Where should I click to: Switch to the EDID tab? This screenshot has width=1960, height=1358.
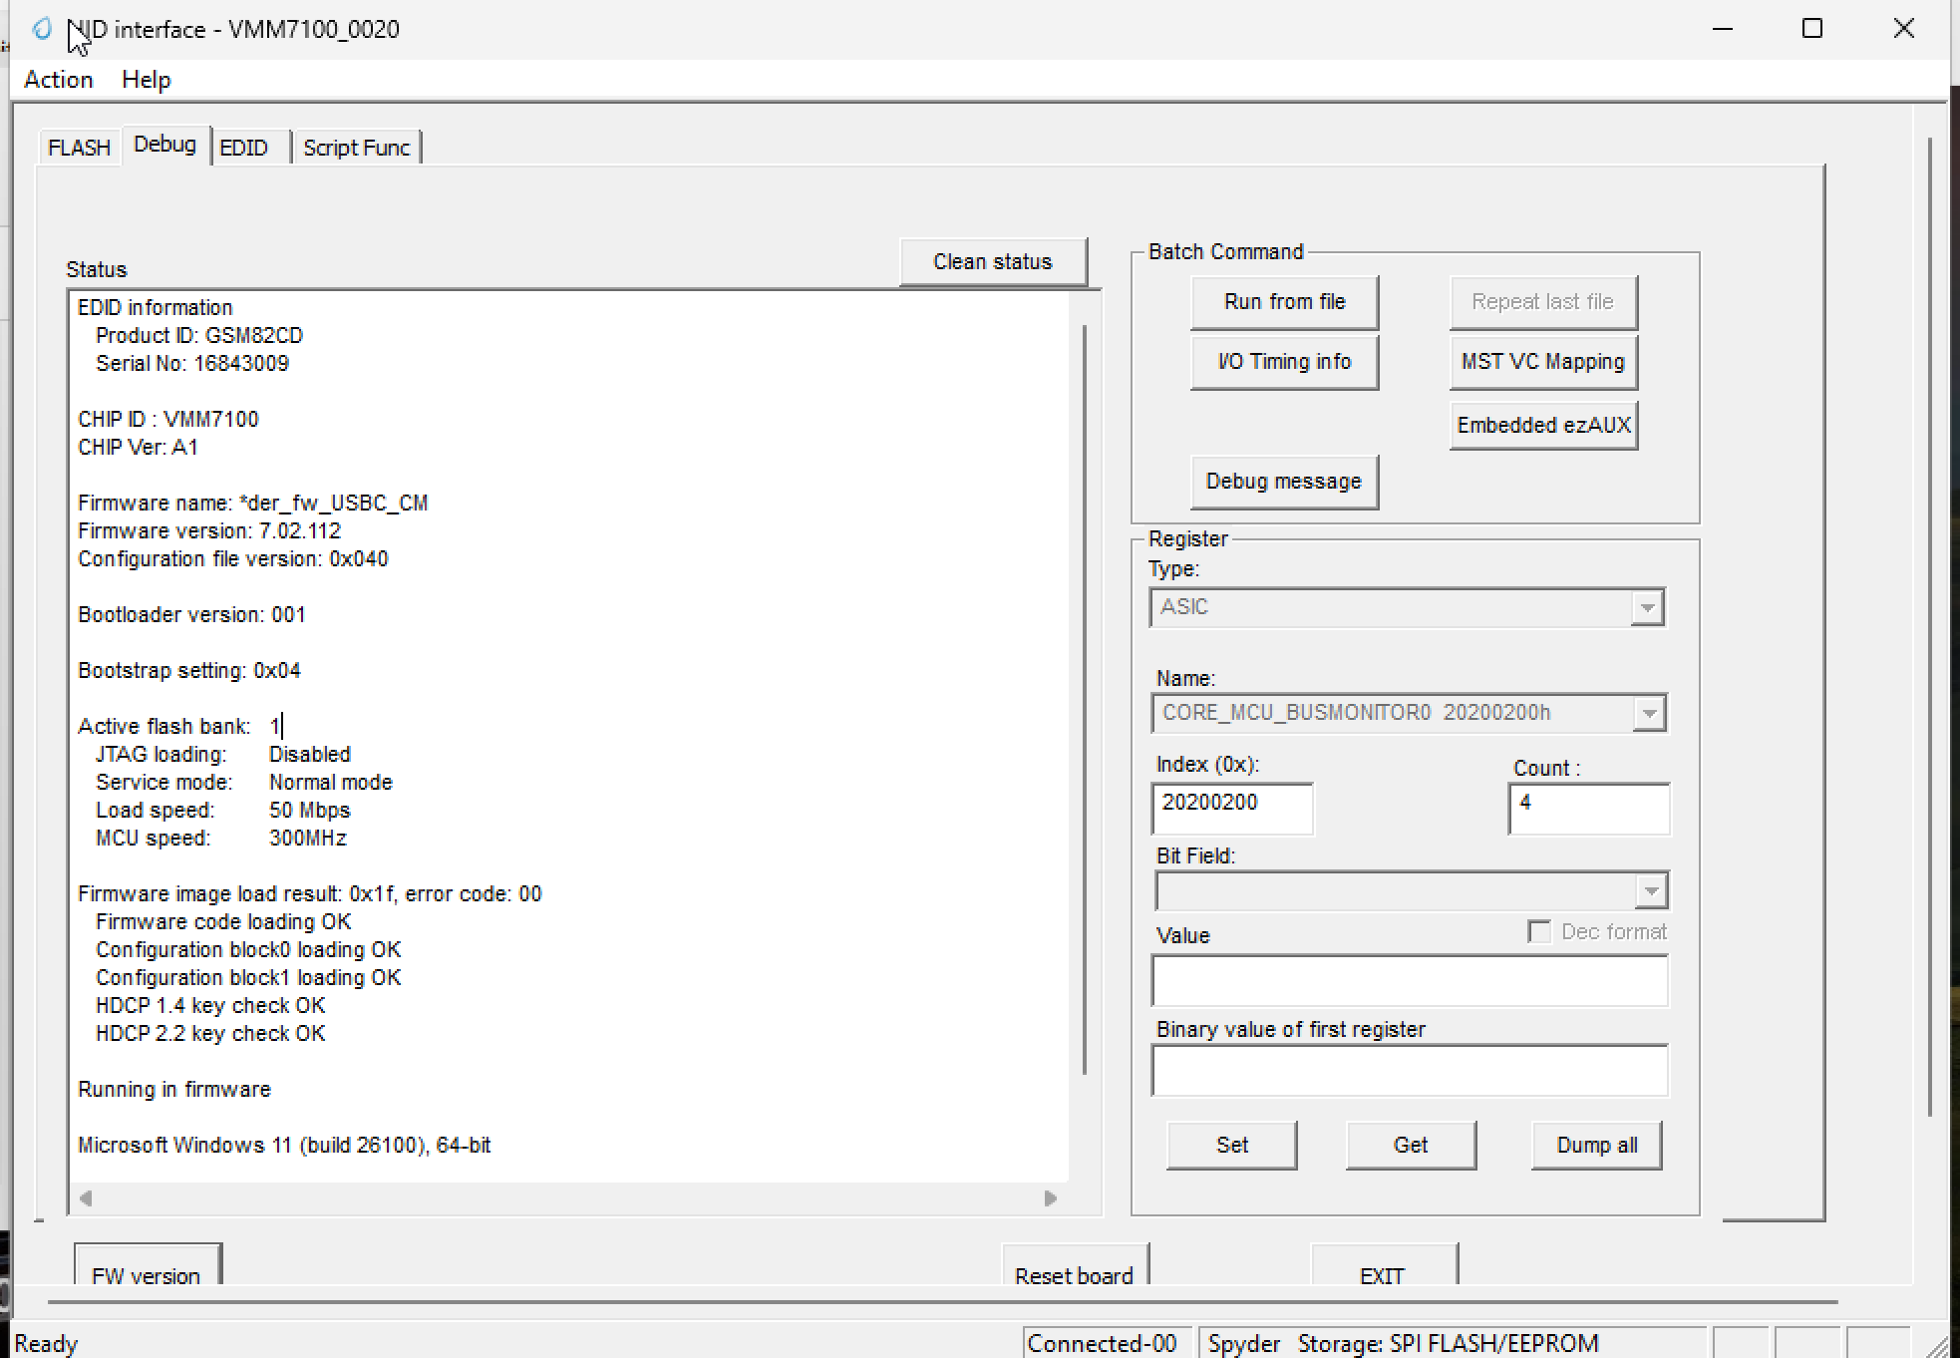[x=244, y=148]
